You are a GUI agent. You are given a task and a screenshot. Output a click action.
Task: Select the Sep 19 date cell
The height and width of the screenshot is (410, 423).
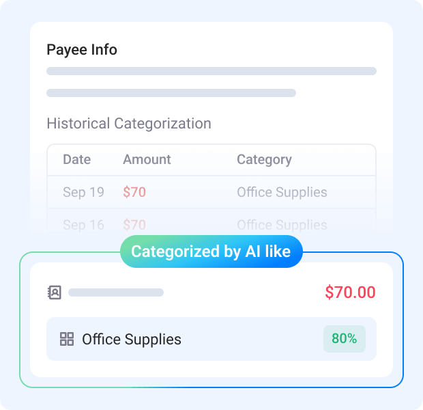point(83,193)
